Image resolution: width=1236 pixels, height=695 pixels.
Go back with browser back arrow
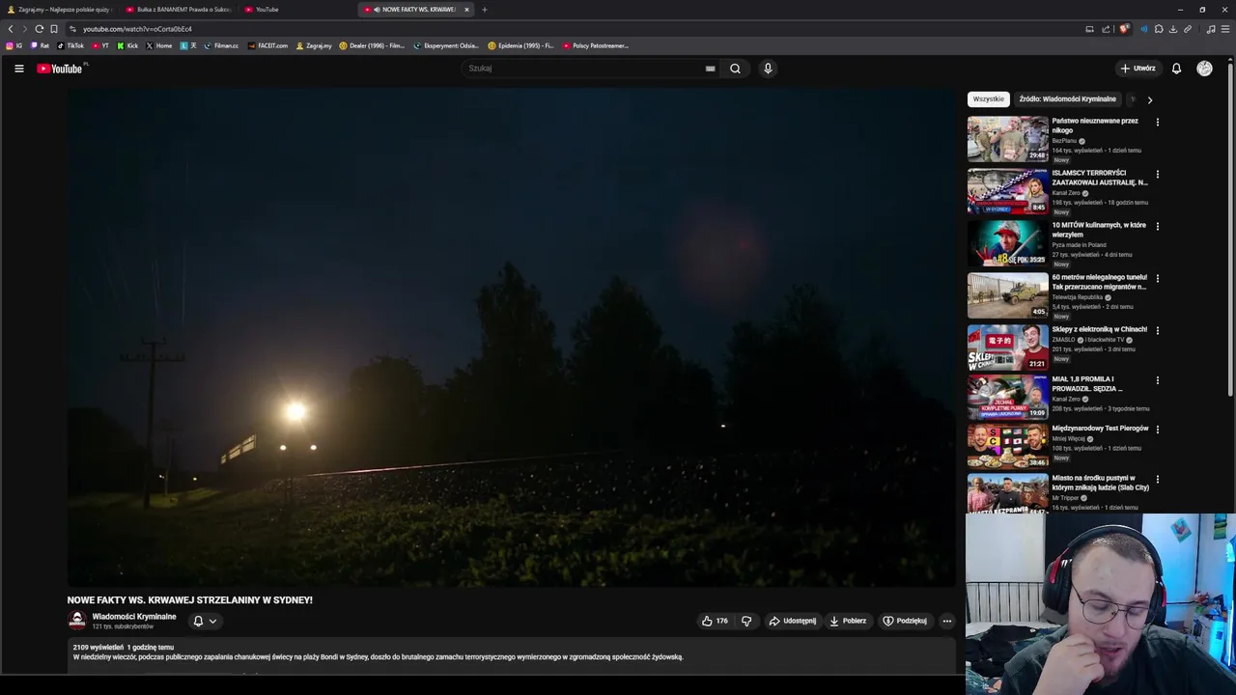11,29
